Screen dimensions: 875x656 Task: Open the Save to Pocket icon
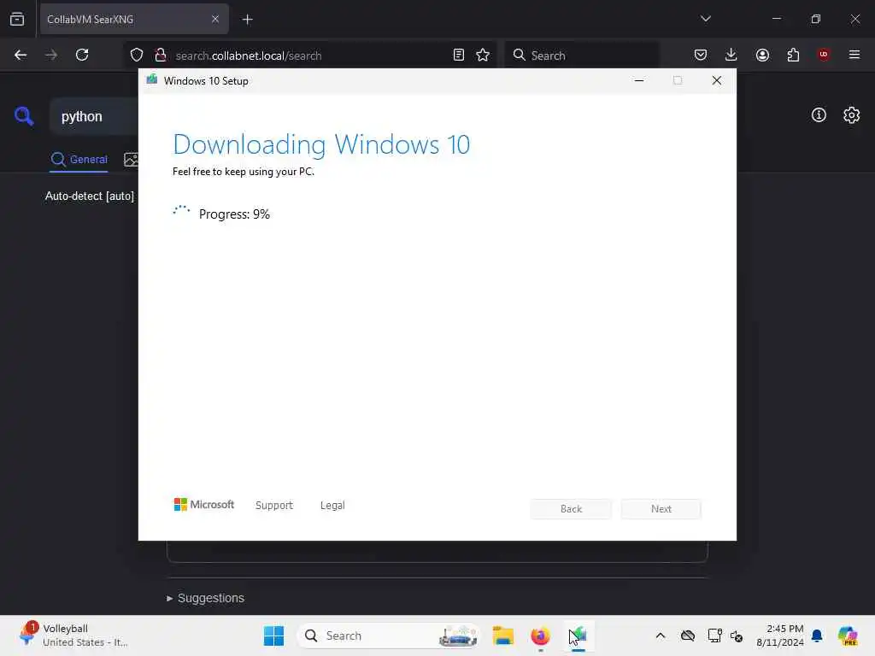(x=701, y=55)
